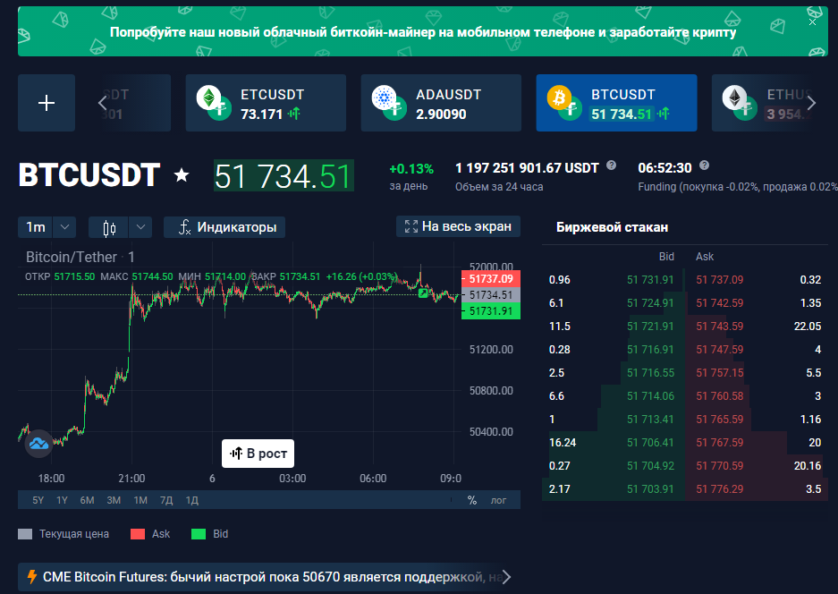The height and width of the screenshot is (594, 838).
Task: Expand the timeframe dropdown arrow
Action: (64, 227)
